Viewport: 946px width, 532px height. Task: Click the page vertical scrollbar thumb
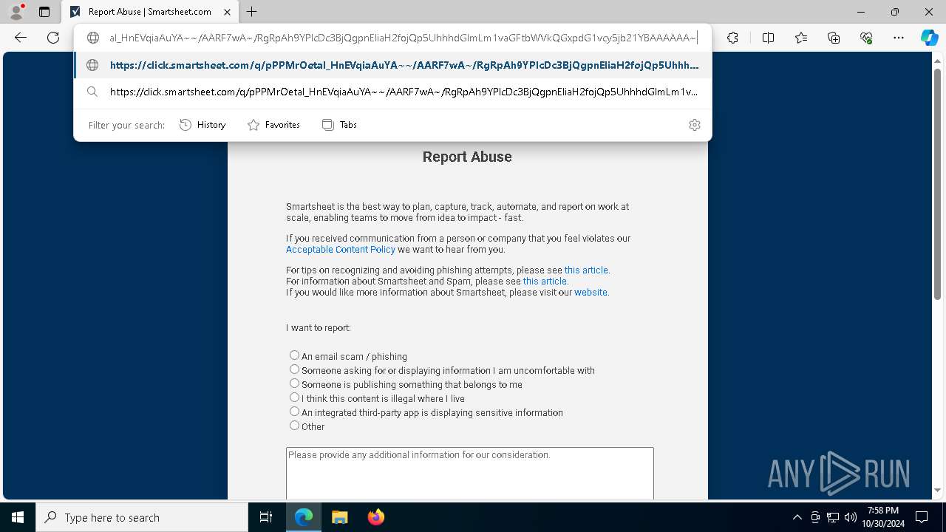[x=937, y=185]
